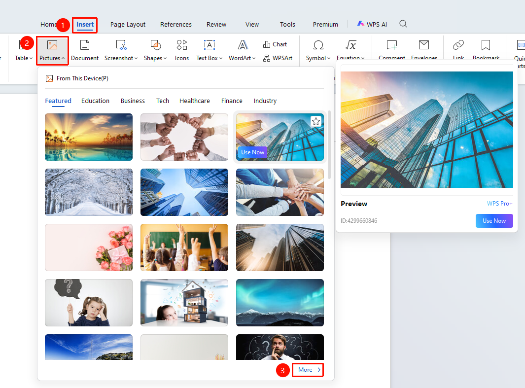Click the Symbol icon
Screen dimensions: 525x388
point(318,45)
